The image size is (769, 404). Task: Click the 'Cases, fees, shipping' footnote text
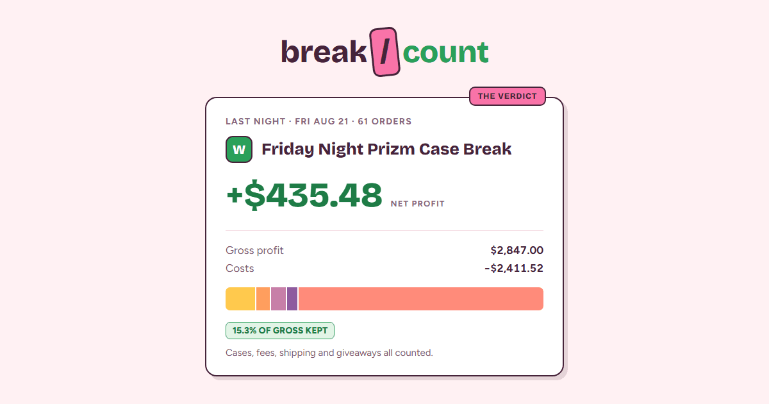(329, 353)
